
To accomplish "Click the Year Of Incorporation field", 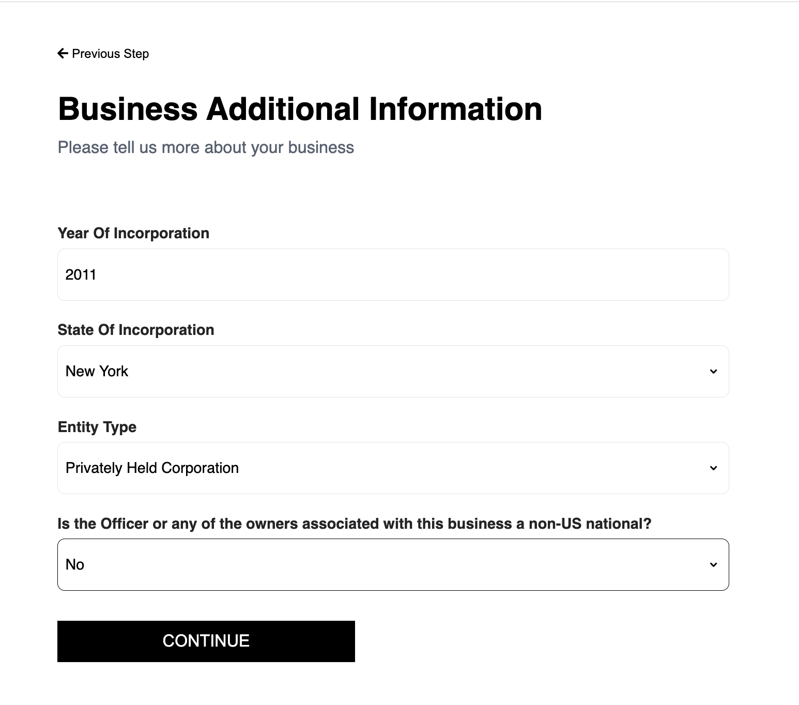I will [x=393, y=274].
